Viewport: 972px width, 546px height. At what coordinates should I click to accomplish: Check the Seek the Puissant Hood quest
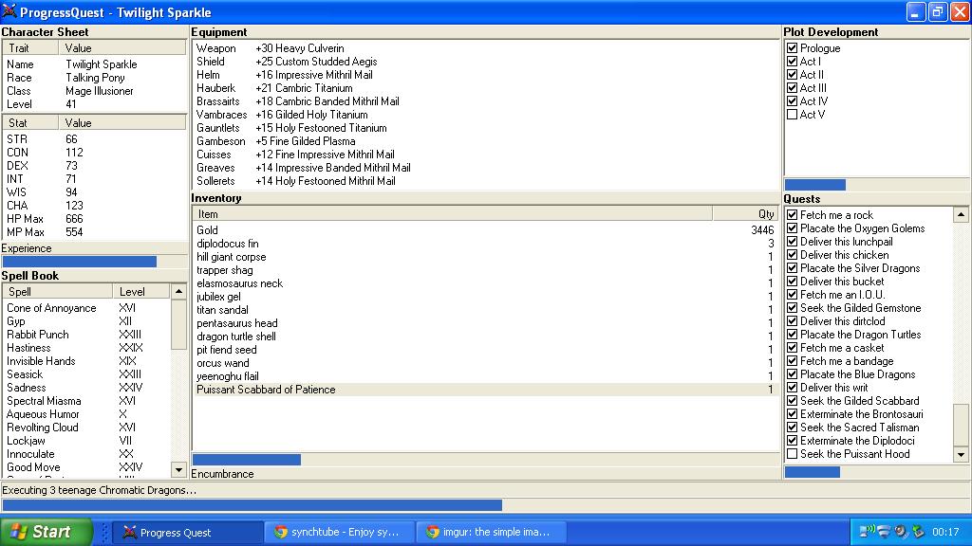[793, 454]
